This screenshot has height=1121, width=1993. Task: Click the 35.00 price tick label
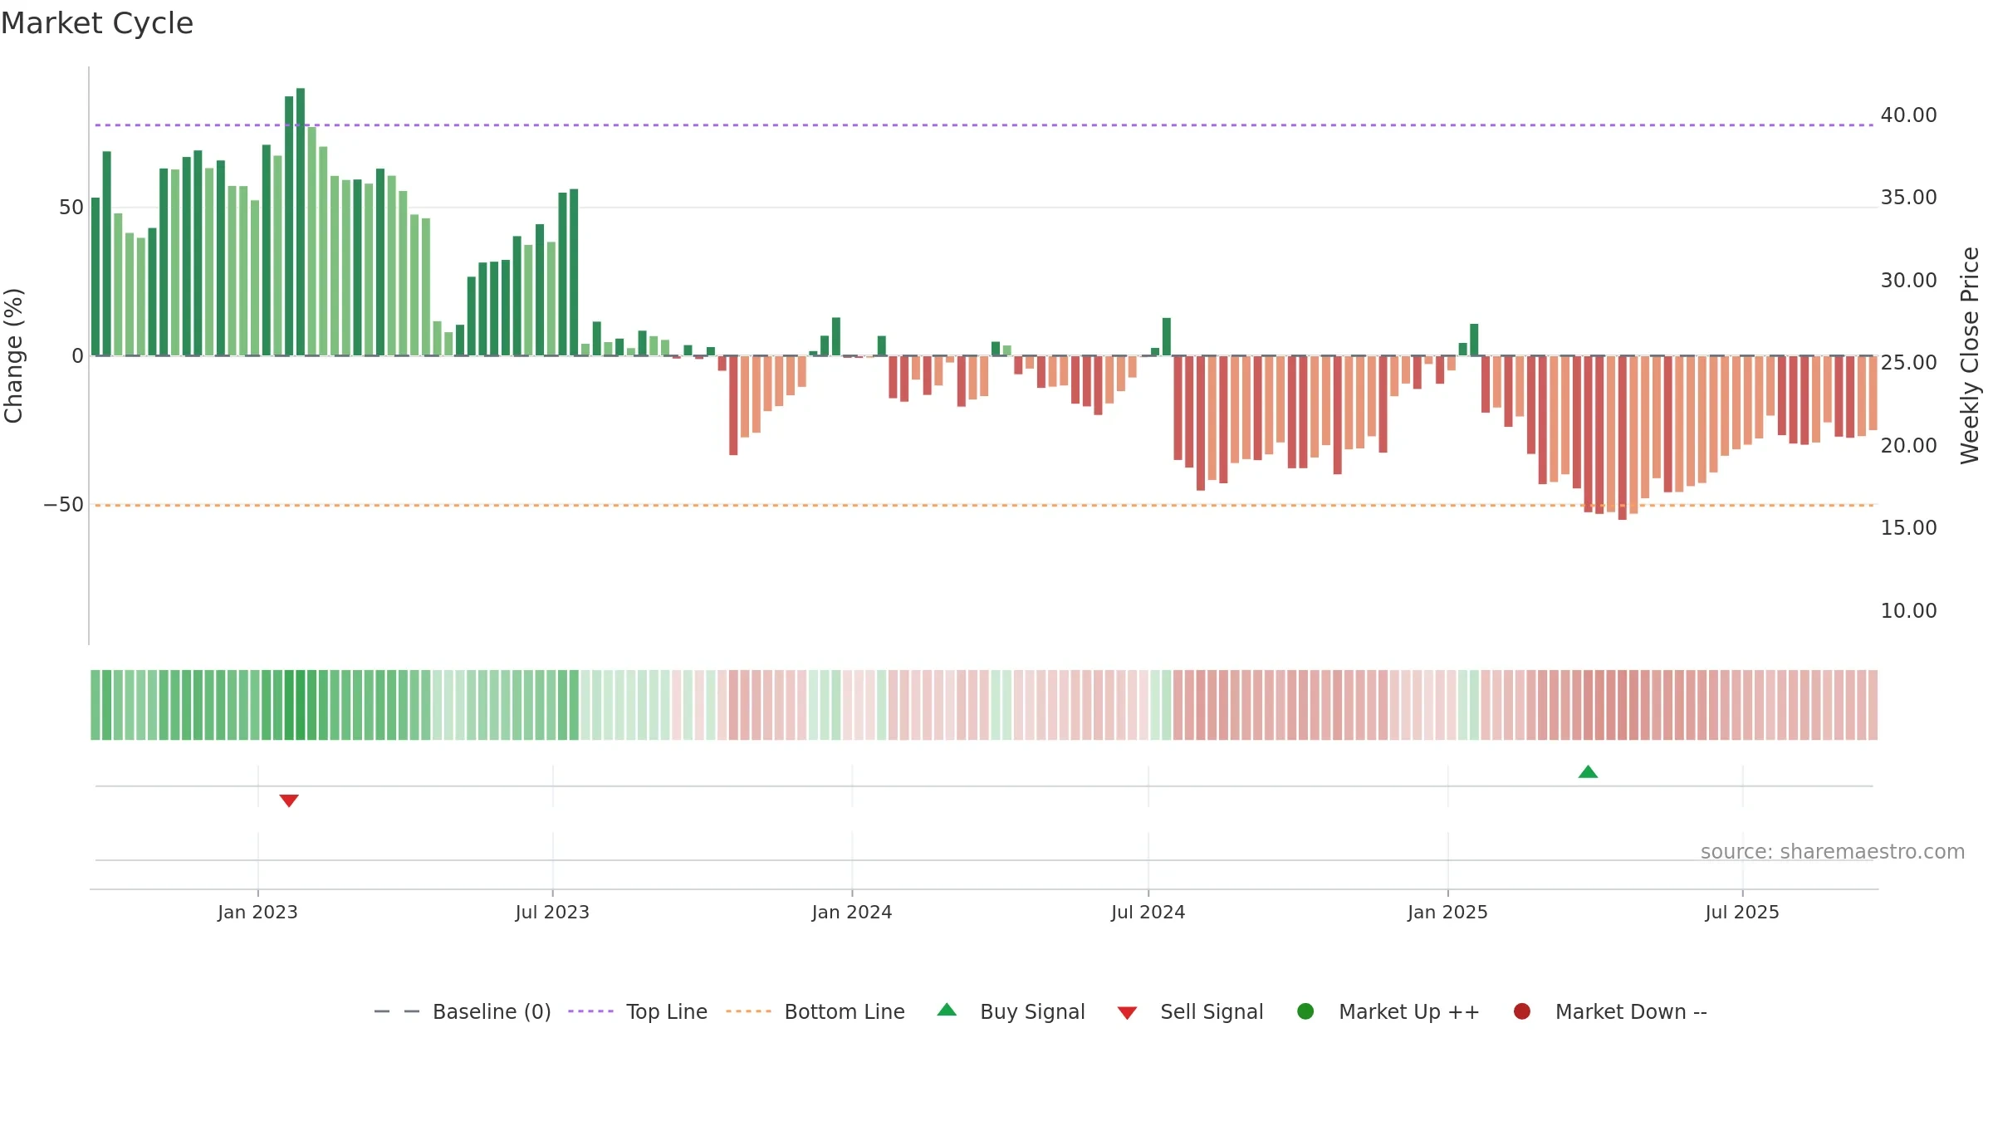[x=1908, y=198]
